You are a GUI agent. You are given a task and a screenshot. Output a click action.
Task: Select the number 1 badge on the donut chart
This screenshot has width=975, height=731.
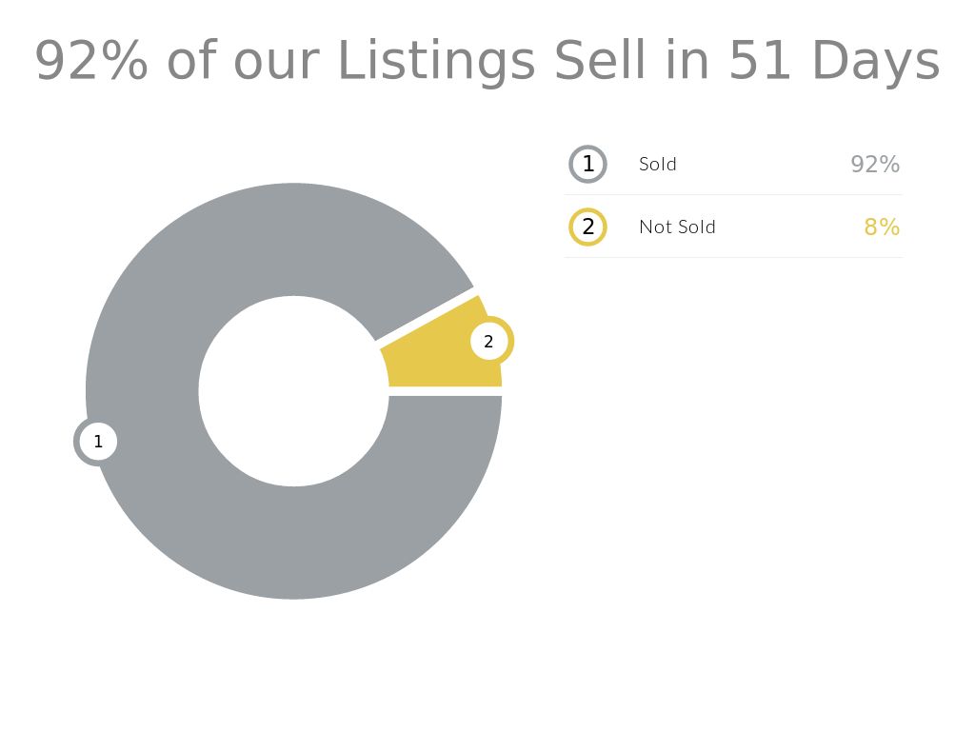pyautogui.click(x=97, y=442)
